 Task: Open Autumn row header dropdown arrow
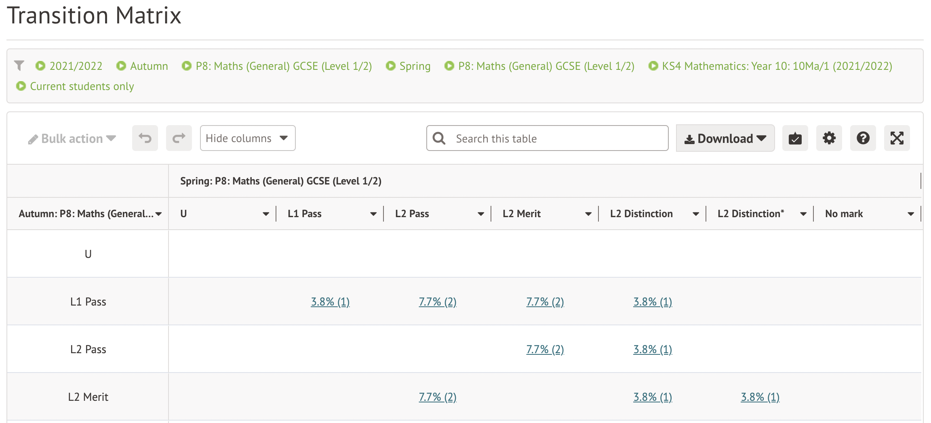[158, 214]
